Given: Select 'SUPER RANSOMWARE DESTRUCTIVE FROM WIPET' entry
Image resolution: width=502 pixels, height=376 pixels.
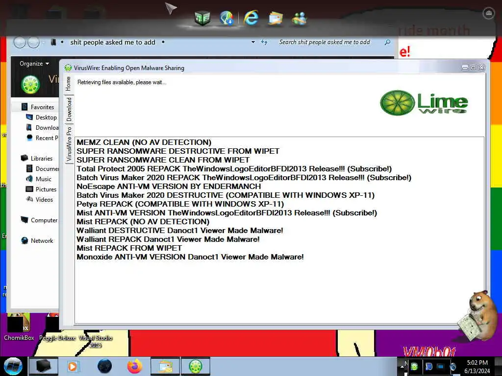Looking at the screenshot, I should pos(178,151).
